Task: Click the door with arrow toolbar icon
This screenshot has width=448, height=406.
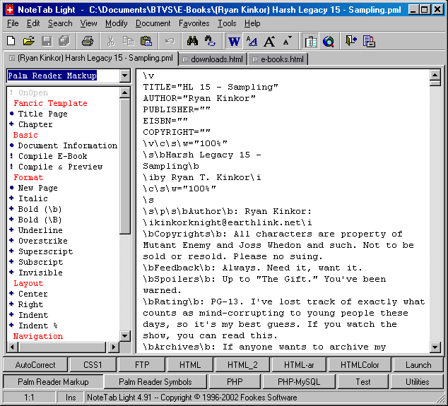Action: [351, 41]
